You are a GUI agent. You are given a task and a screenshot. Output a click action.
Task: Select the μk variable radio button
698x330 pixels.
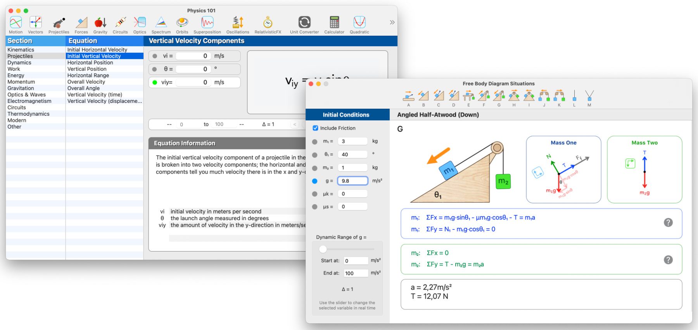click(x=315, y=194)
